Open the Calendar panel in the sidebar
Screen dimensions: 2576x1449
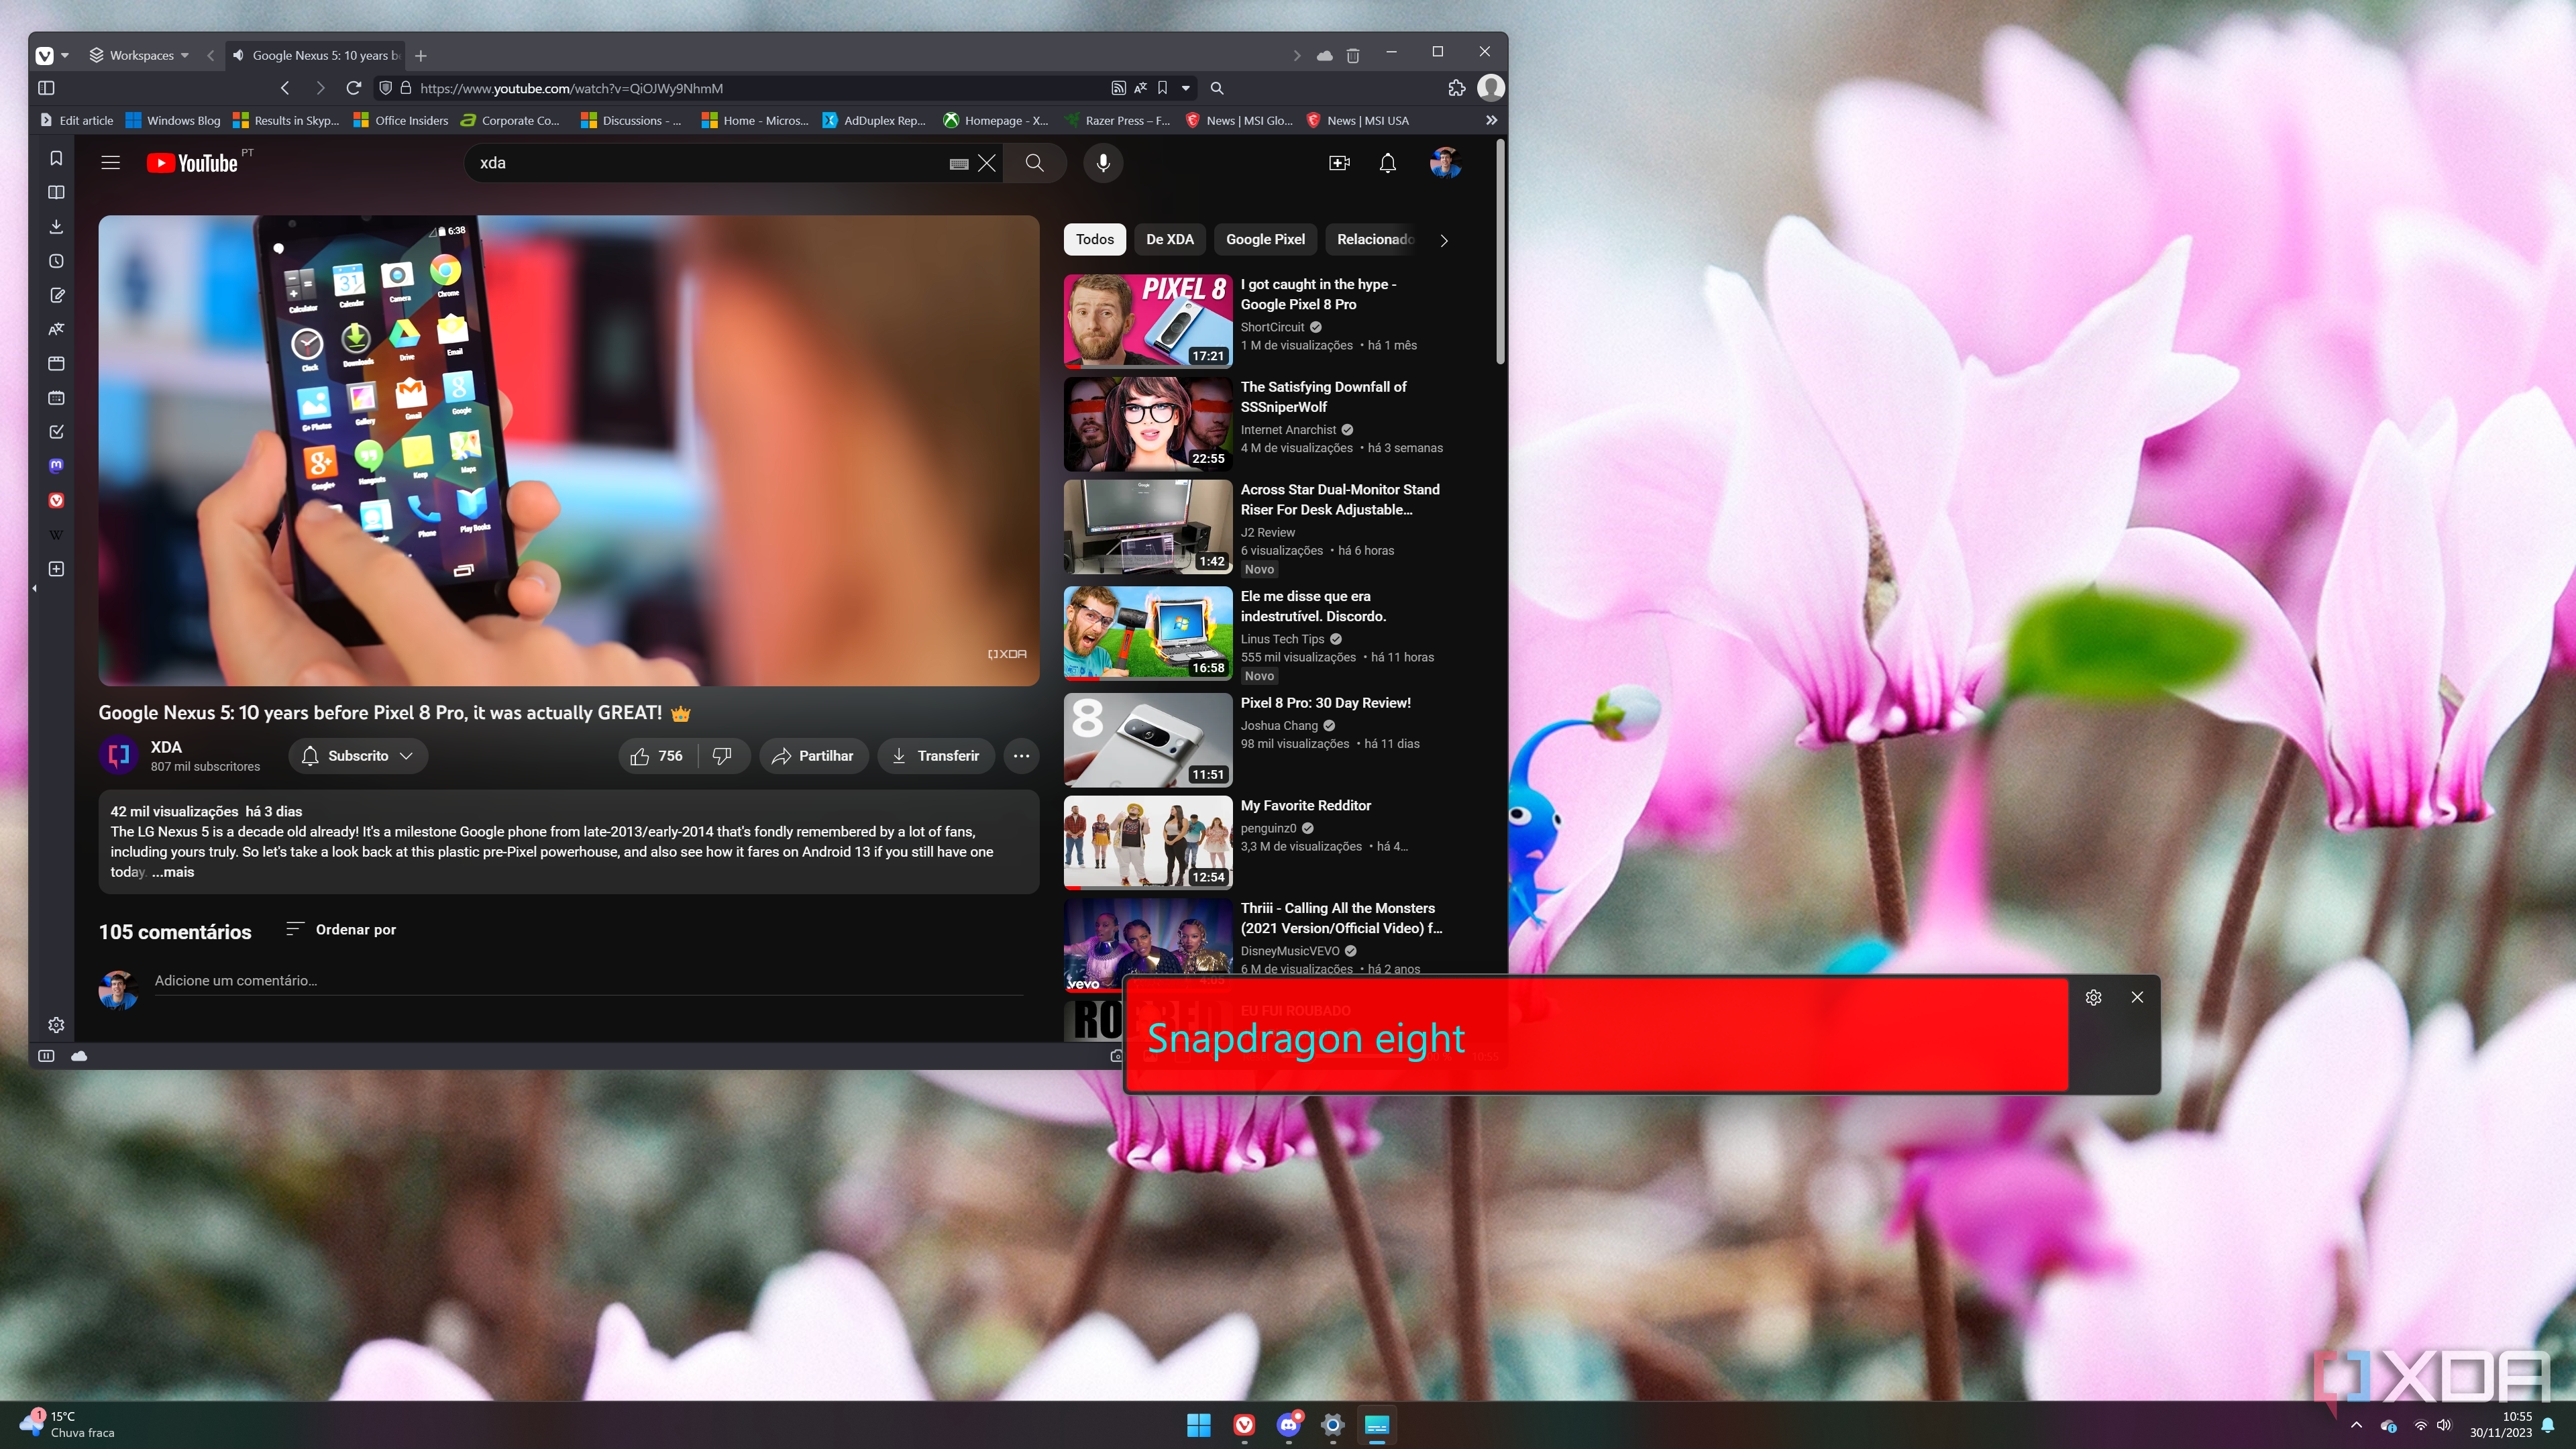point(56,398)
